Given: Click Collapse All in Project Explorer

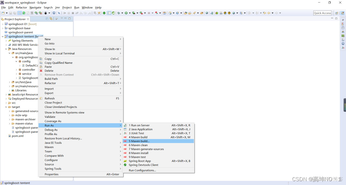Looking at the screenshot, I should (x=47, y=19).
